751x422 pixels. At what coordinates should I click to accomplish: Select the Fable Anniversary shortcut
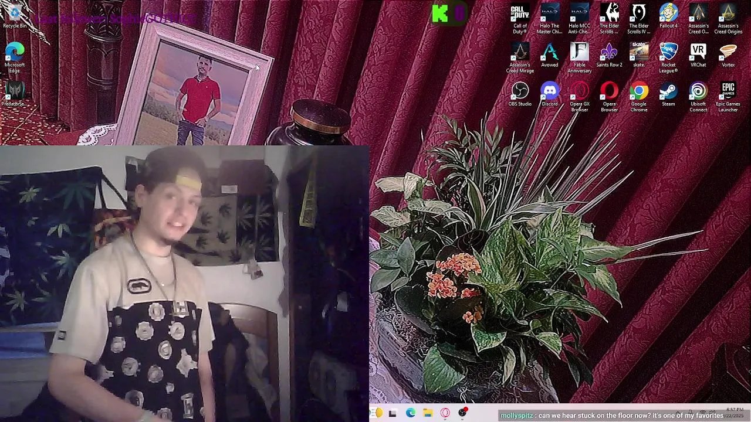tap(579, 58)
